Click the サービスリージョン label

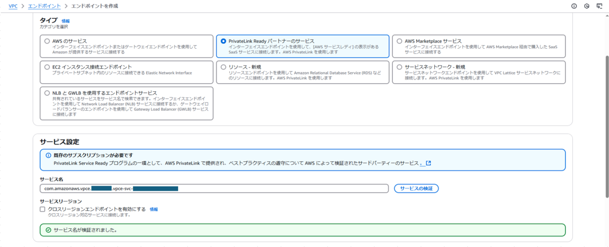(60, 201)
